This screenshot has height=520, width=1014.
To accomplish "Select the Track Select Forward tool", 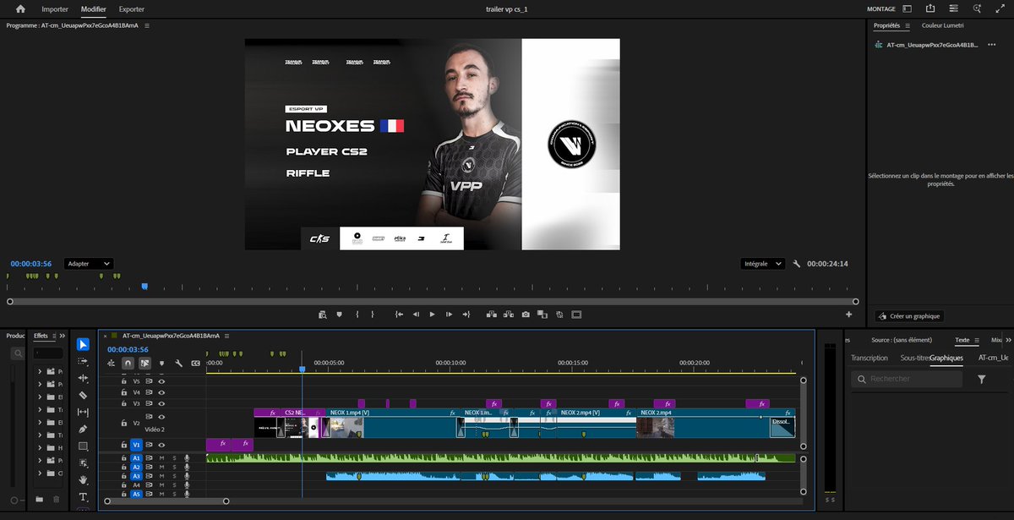I will click(x=83, y=361).
